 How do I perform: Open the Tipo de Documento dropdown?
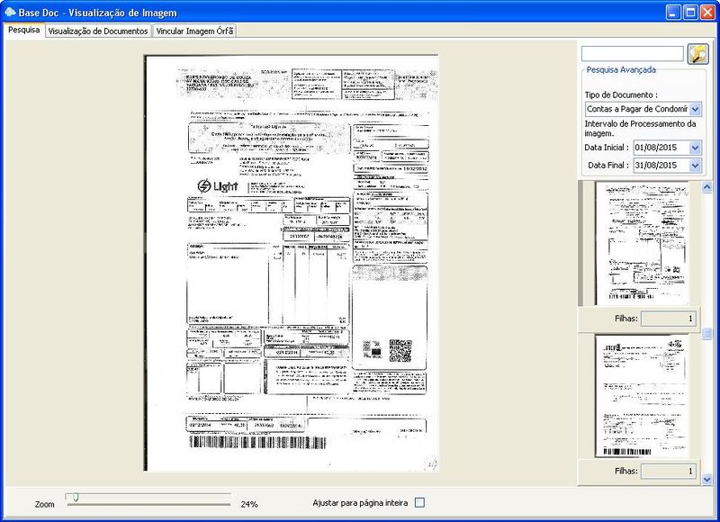(x=695, y=109)
